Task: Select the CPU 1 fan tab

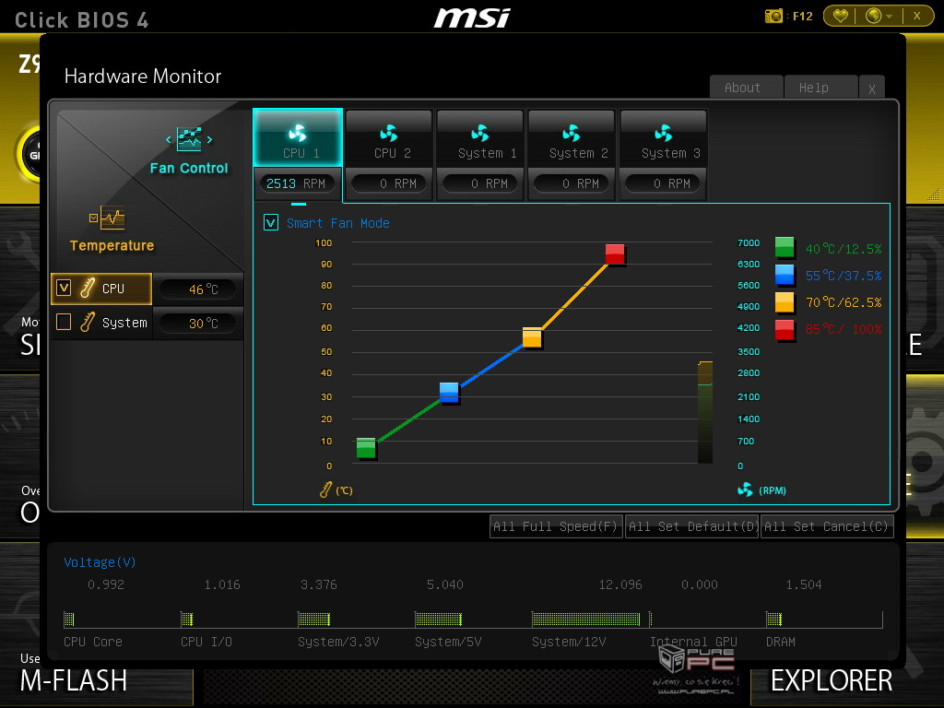Action: pyautogui.click(x=298, y=138)
